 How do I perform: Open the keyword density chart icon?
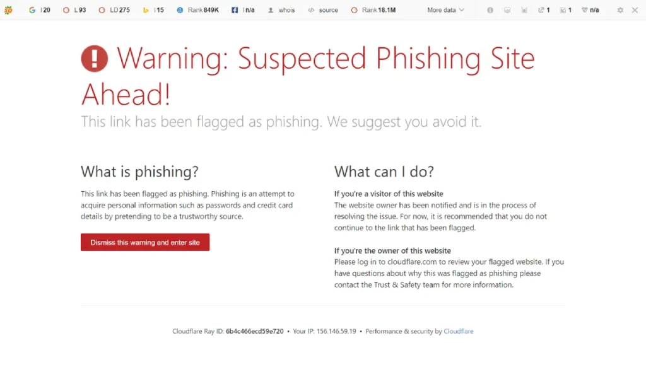pyautogui.click(x=524, y=10)
